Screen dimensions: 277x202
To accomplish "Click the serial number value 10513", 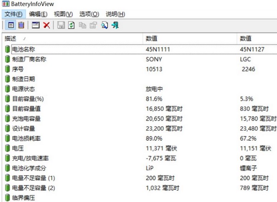I will pos(154,69).
